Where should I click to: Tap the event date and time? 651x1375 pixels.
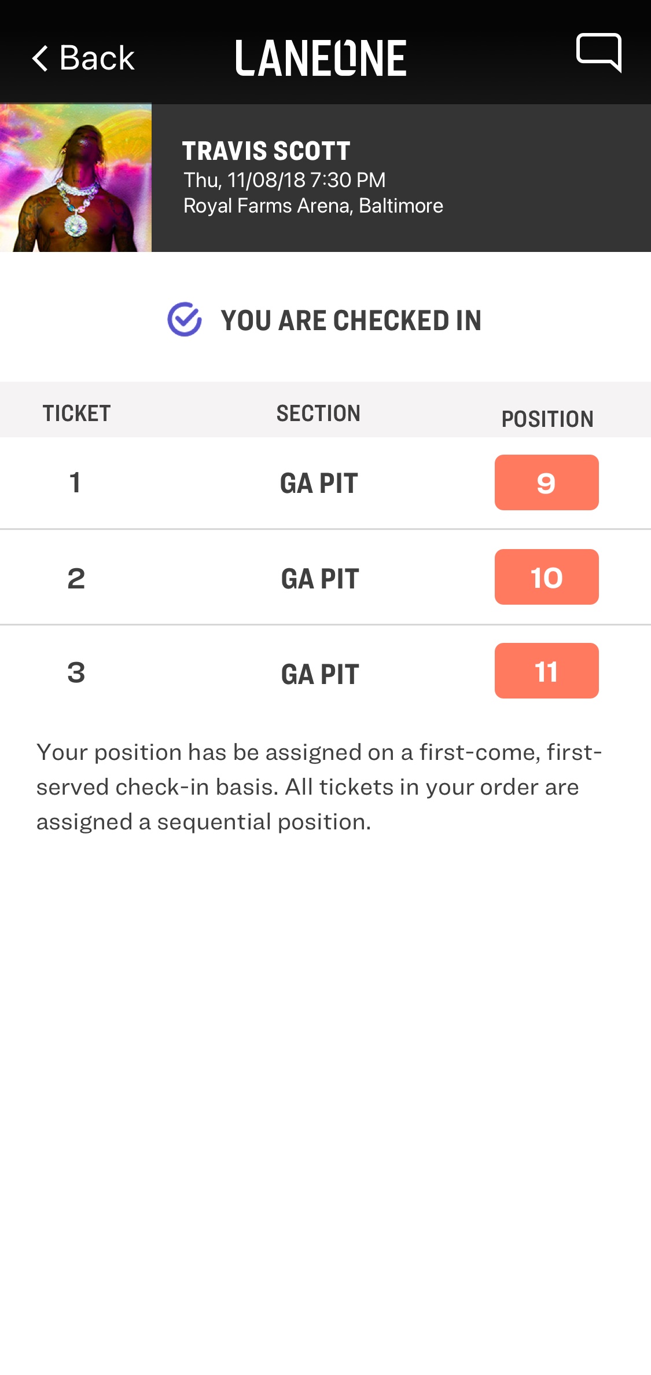284,180
